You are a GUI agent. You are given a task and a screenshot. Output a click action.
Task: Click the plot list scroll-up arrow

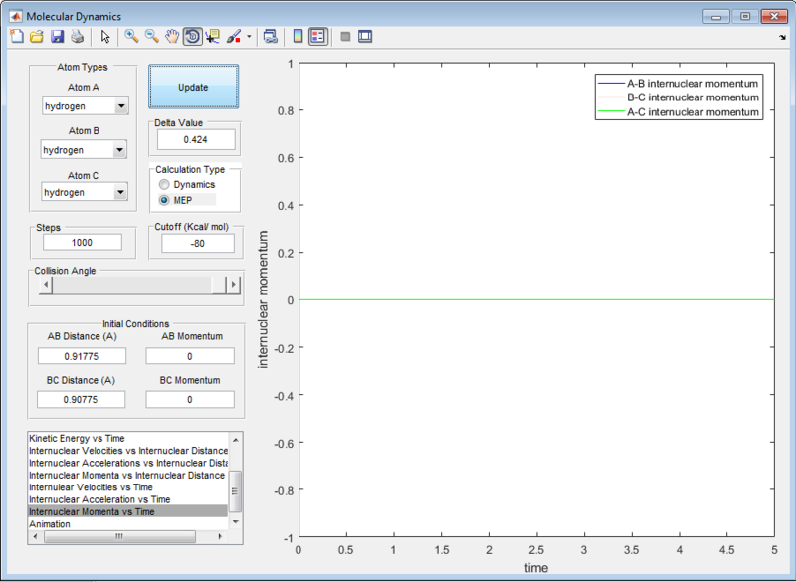click(x=235, y=440)
